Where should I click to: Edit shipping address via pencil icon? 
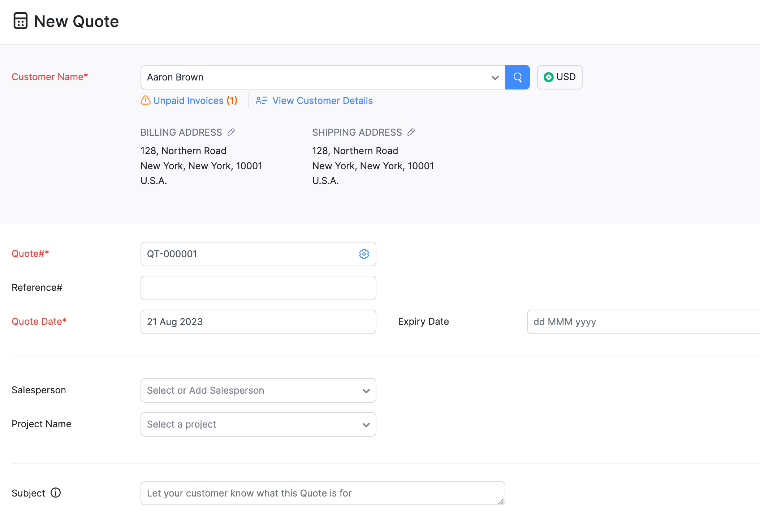(411, 132)
